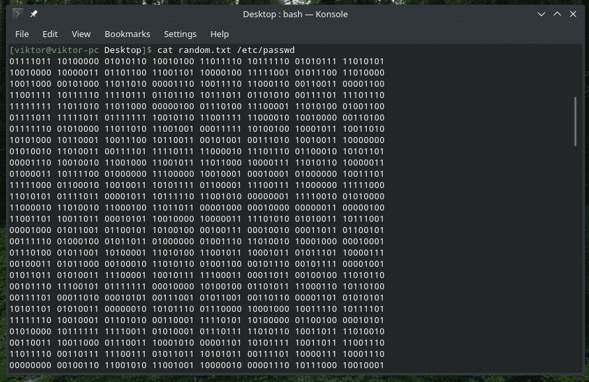Close the Konsole window
Screen dimensions: 589x382
572,14
